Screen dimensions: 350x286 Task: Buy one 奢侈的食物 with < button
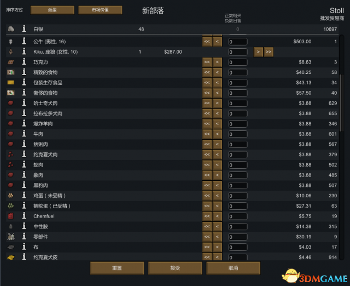pos(217,93)
